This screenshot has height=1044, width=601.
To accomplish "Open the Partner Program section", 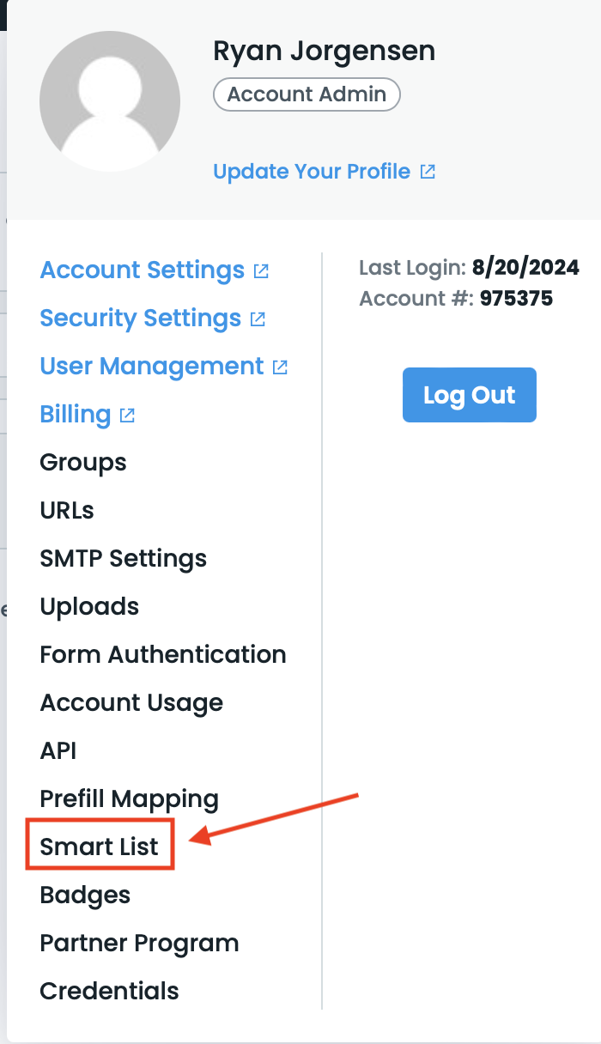I will coord(139,943).
